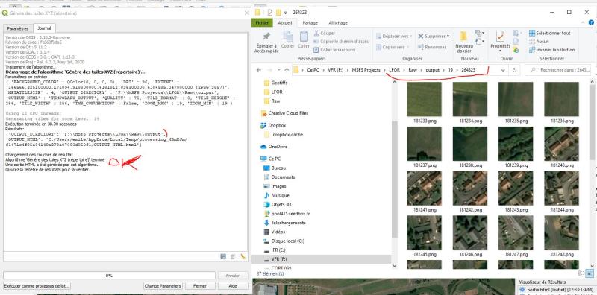597x295 pixels.
Task: Click Copier le chemin d'accès
Action: click(341, 42)
